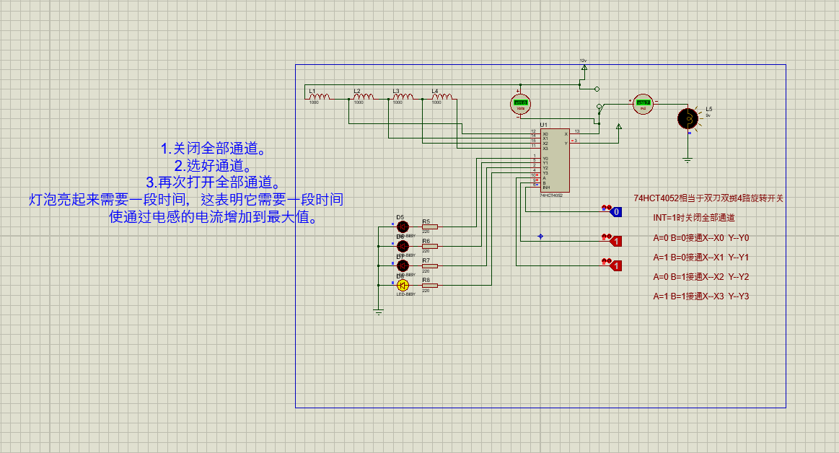The image size is (839, 453).
Task: Select resistor R6
Action: [x=430, y=246]
